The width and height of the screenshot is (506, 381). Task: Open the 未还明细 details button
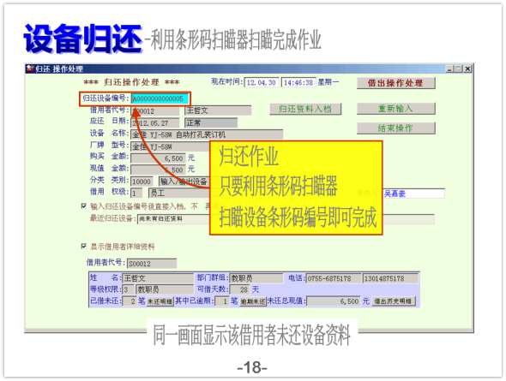pos(160,301)
